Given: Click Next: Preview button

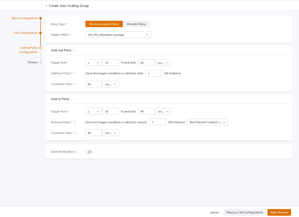Looking at the screenshot, I should [279, 212].
